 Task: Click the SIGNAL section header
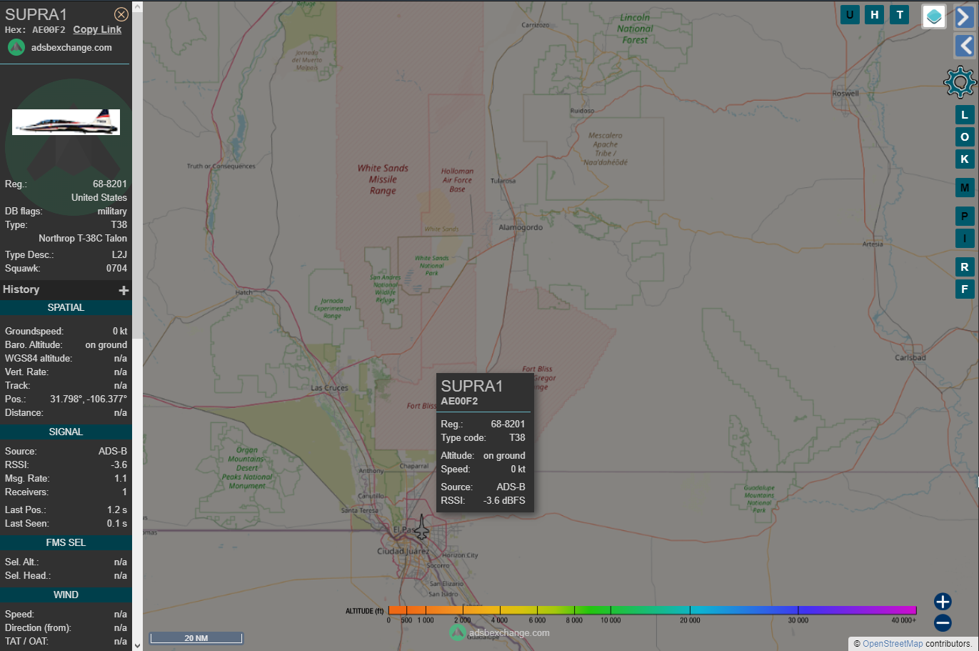pyautogui.click(x=66, y=432)
